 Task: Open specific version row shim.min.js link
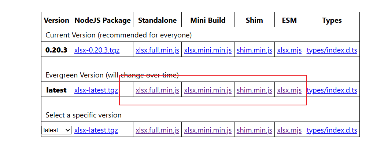pos(254,130)
